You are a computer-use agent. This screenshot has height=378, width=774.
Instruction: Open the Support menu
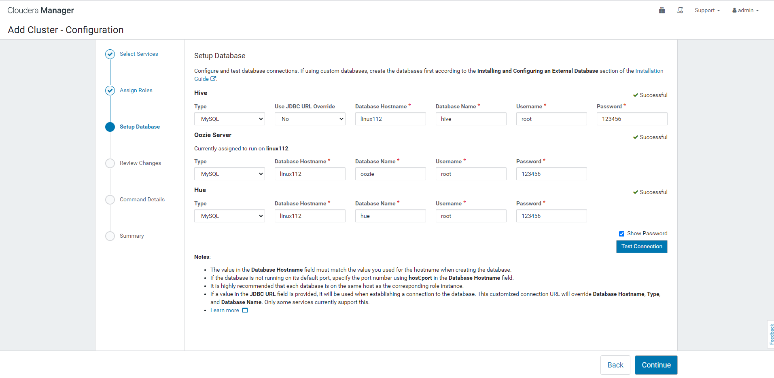pos(707,11)
